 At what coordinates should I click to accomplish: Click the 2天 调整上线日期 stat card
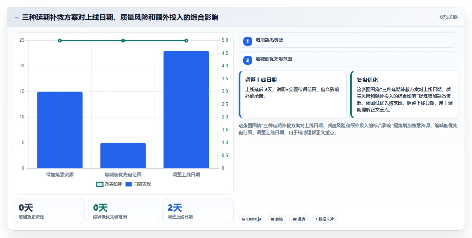[x=198, y=211]
